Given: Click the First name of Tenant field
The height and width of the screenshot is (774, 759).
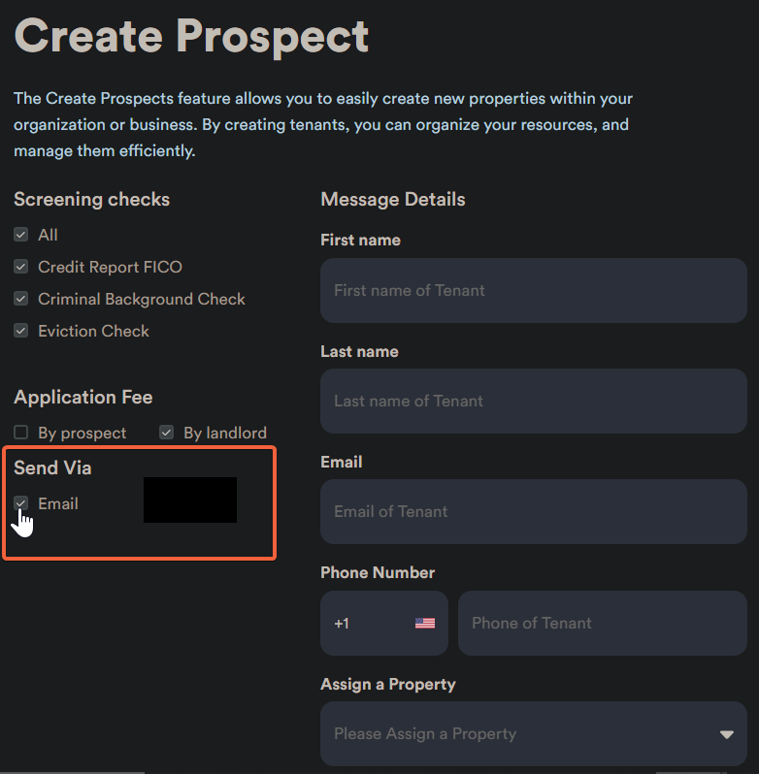Looking at the screenshot, I should pos(534,290).
